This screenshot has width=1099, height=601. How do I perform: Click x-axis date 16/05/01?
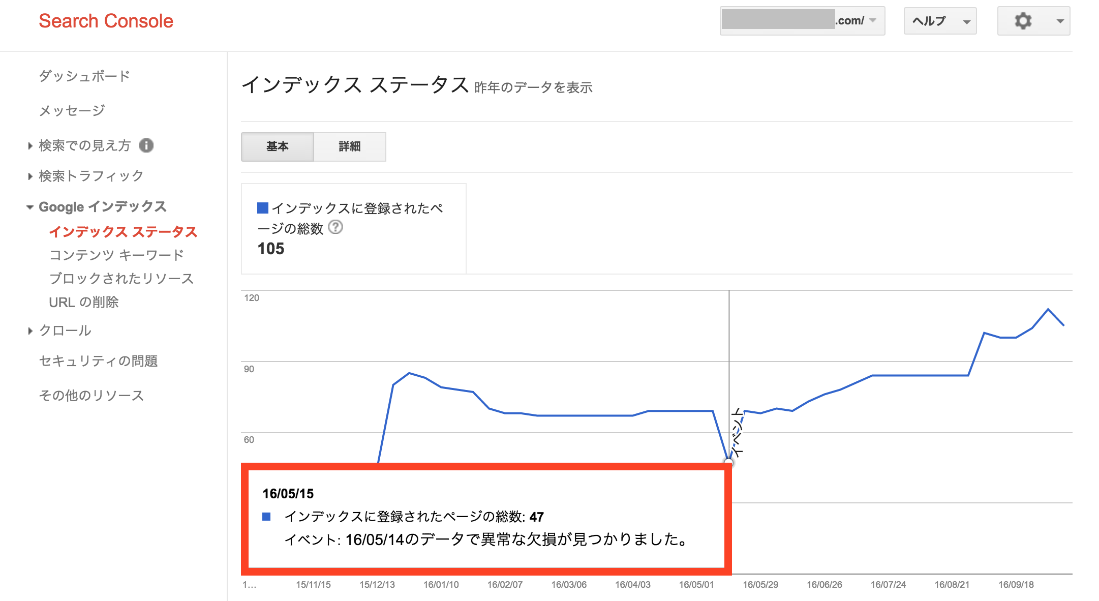click(696, 585)
